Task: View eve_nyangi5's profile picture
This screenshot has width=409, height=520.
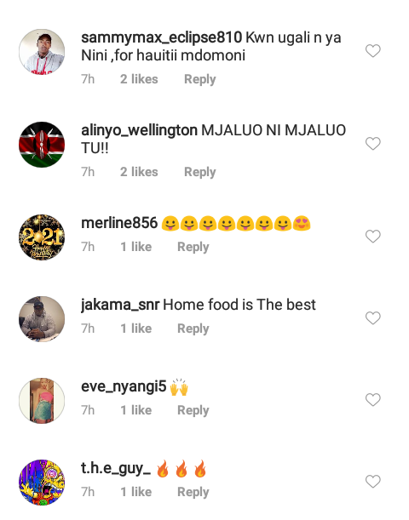Action: pyautogui.click(x=42, y=401)
